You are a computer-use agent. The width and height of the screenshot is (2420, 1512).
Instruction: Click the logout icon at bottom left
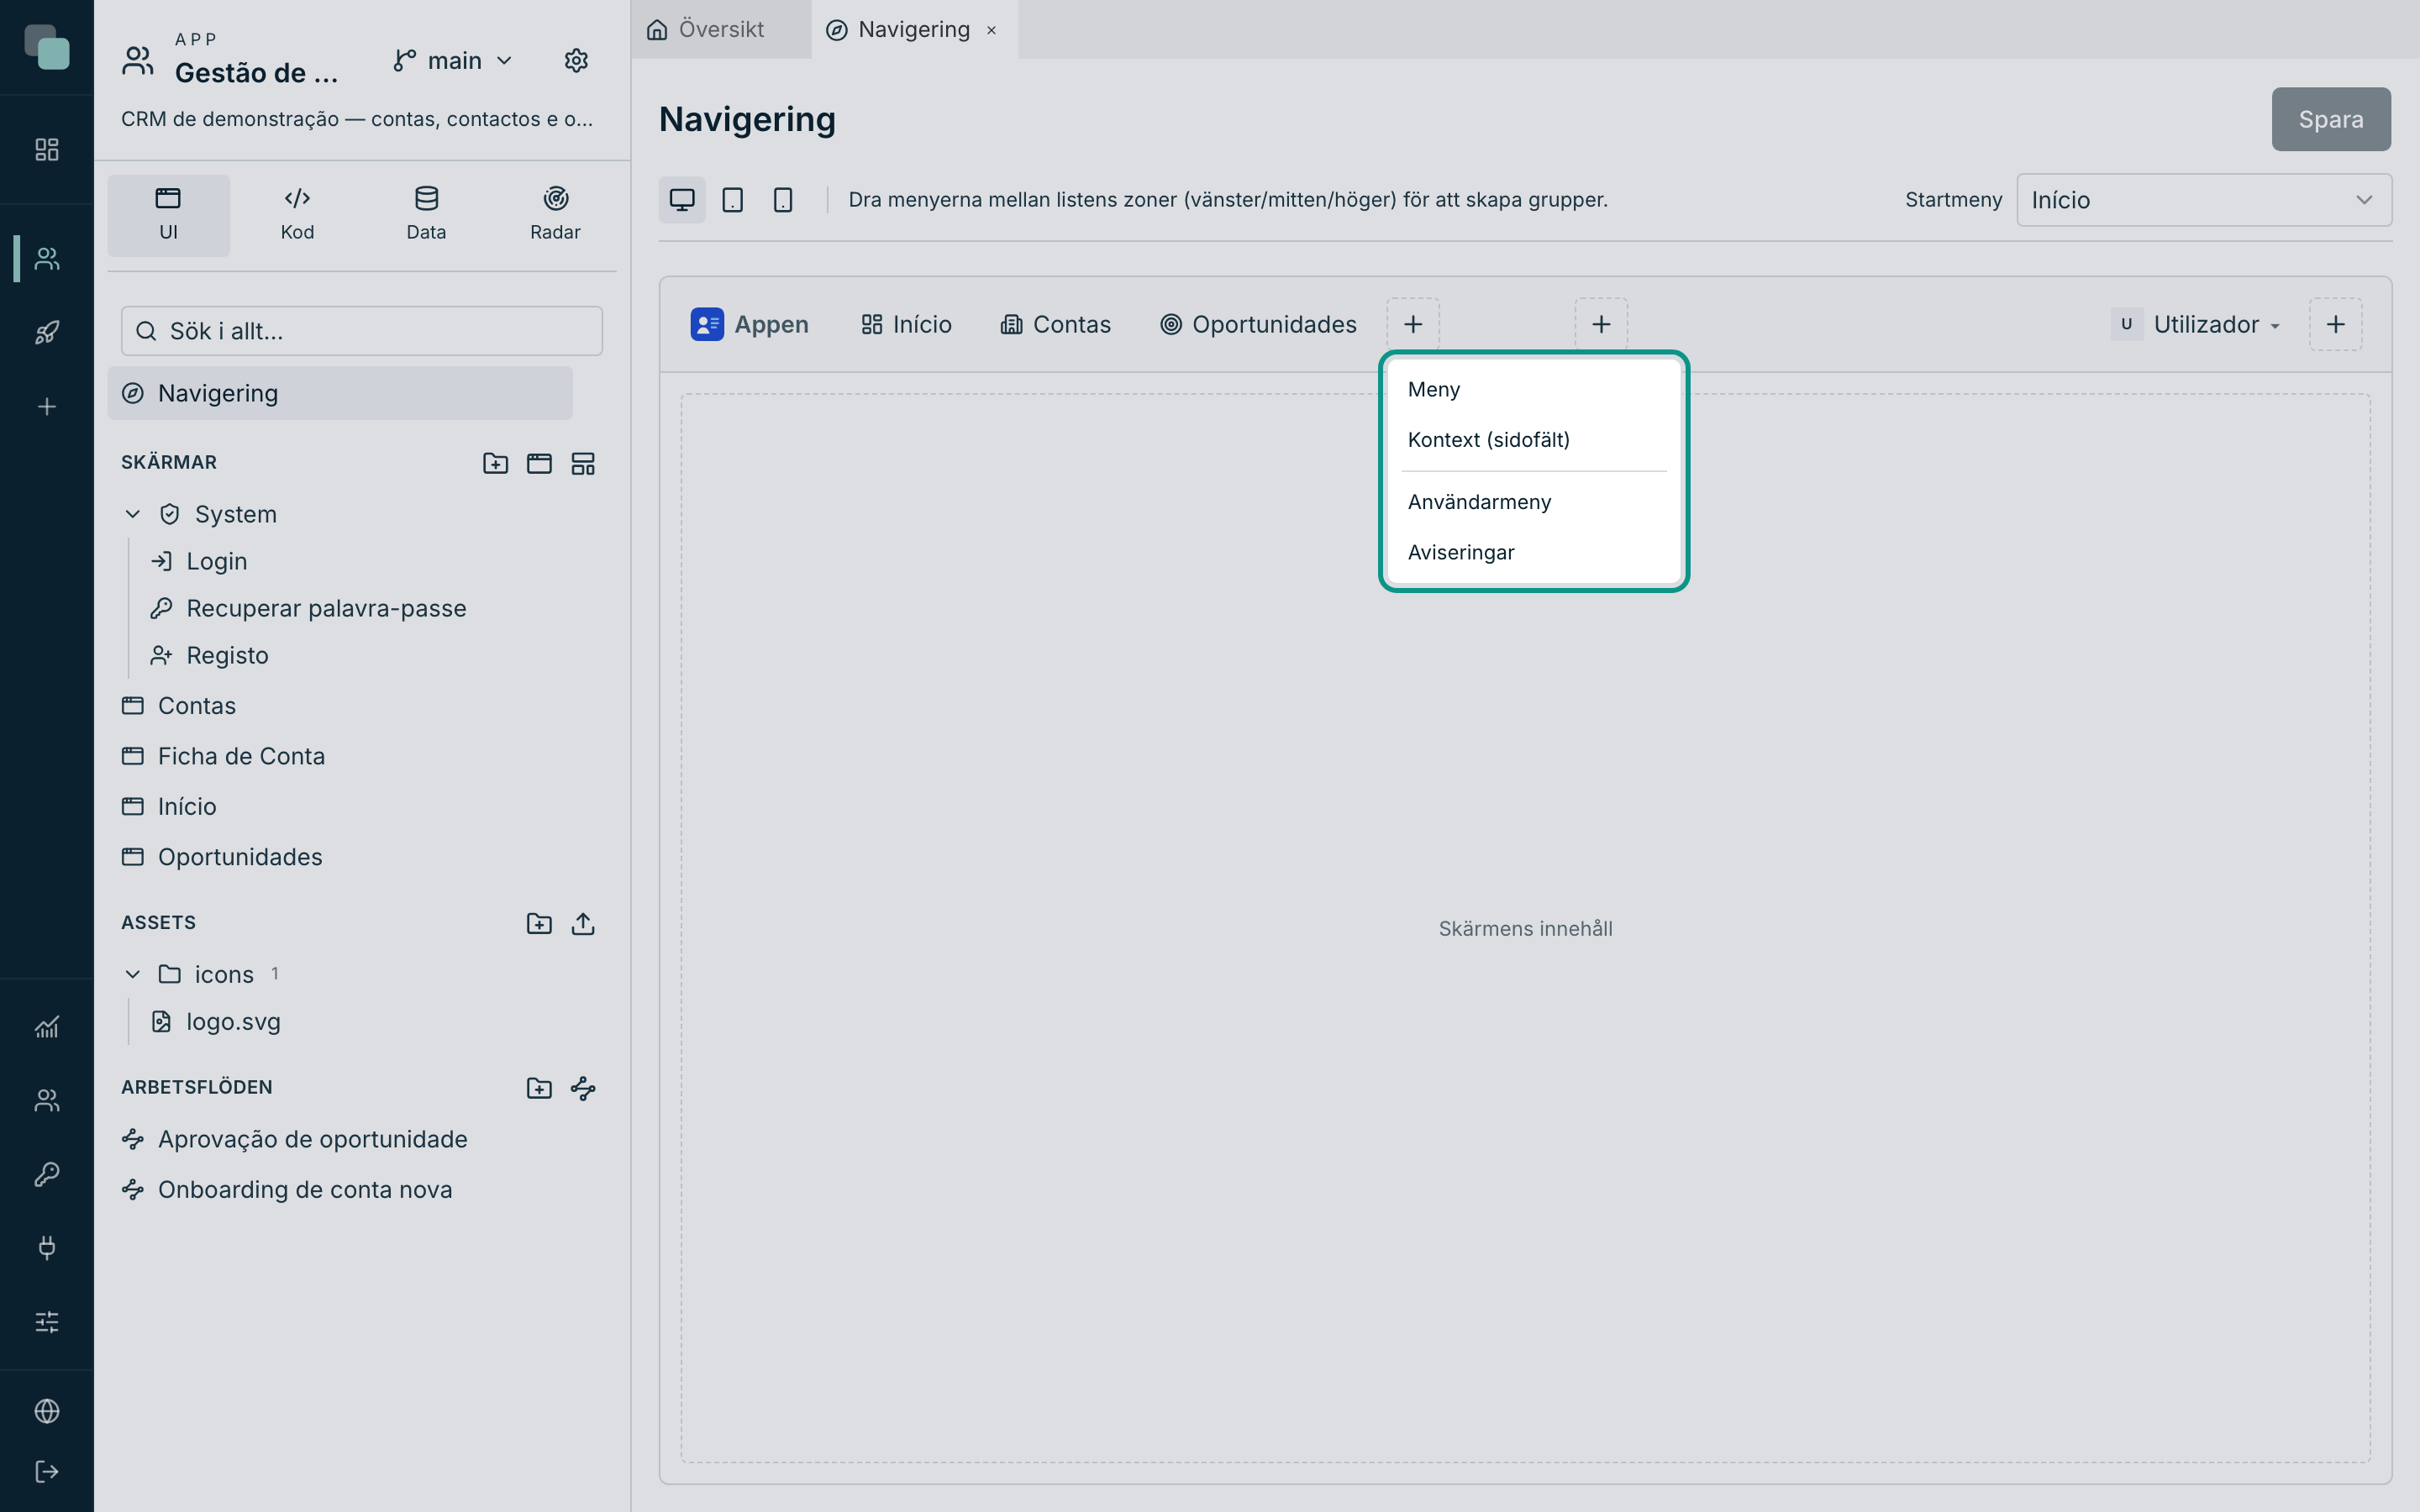[47, 1471]
